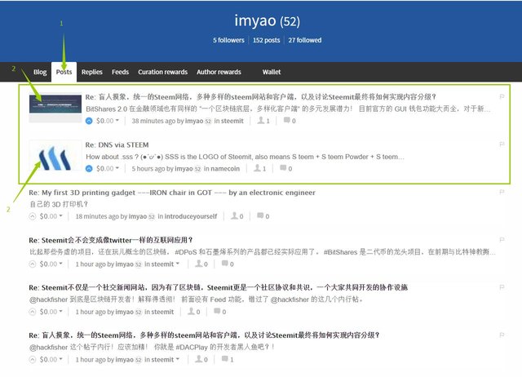Expand $0.00 payout on DNS via STEEM row

pyautogui.click(x=108, y=169)
